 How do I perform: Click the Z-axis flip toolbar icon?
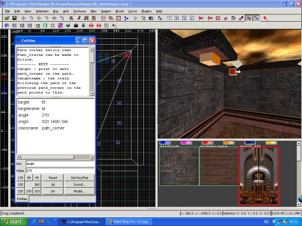point(54,18)
